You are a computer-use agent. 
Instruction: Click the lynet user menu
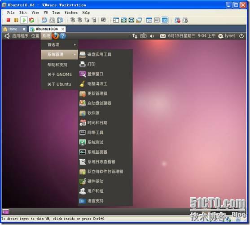(227, 36)
